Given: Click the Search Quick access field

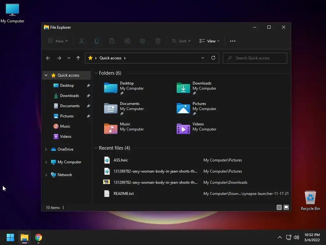Looking at the screenshot, I should click(x=255, y=58).
